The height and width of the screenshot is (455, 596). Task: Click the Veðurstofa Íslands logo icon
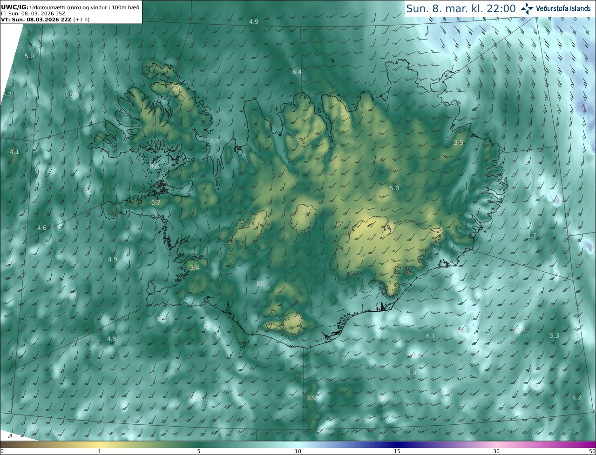click(x=527, y=8)
